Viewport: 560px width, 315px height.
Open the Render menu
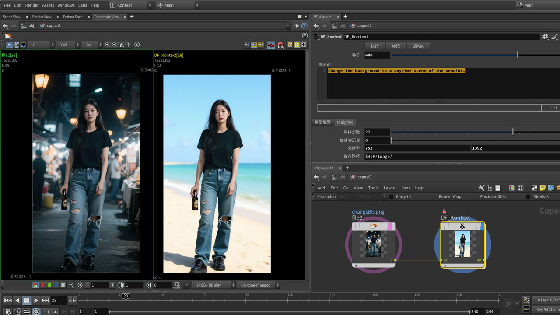pos(32,5)
